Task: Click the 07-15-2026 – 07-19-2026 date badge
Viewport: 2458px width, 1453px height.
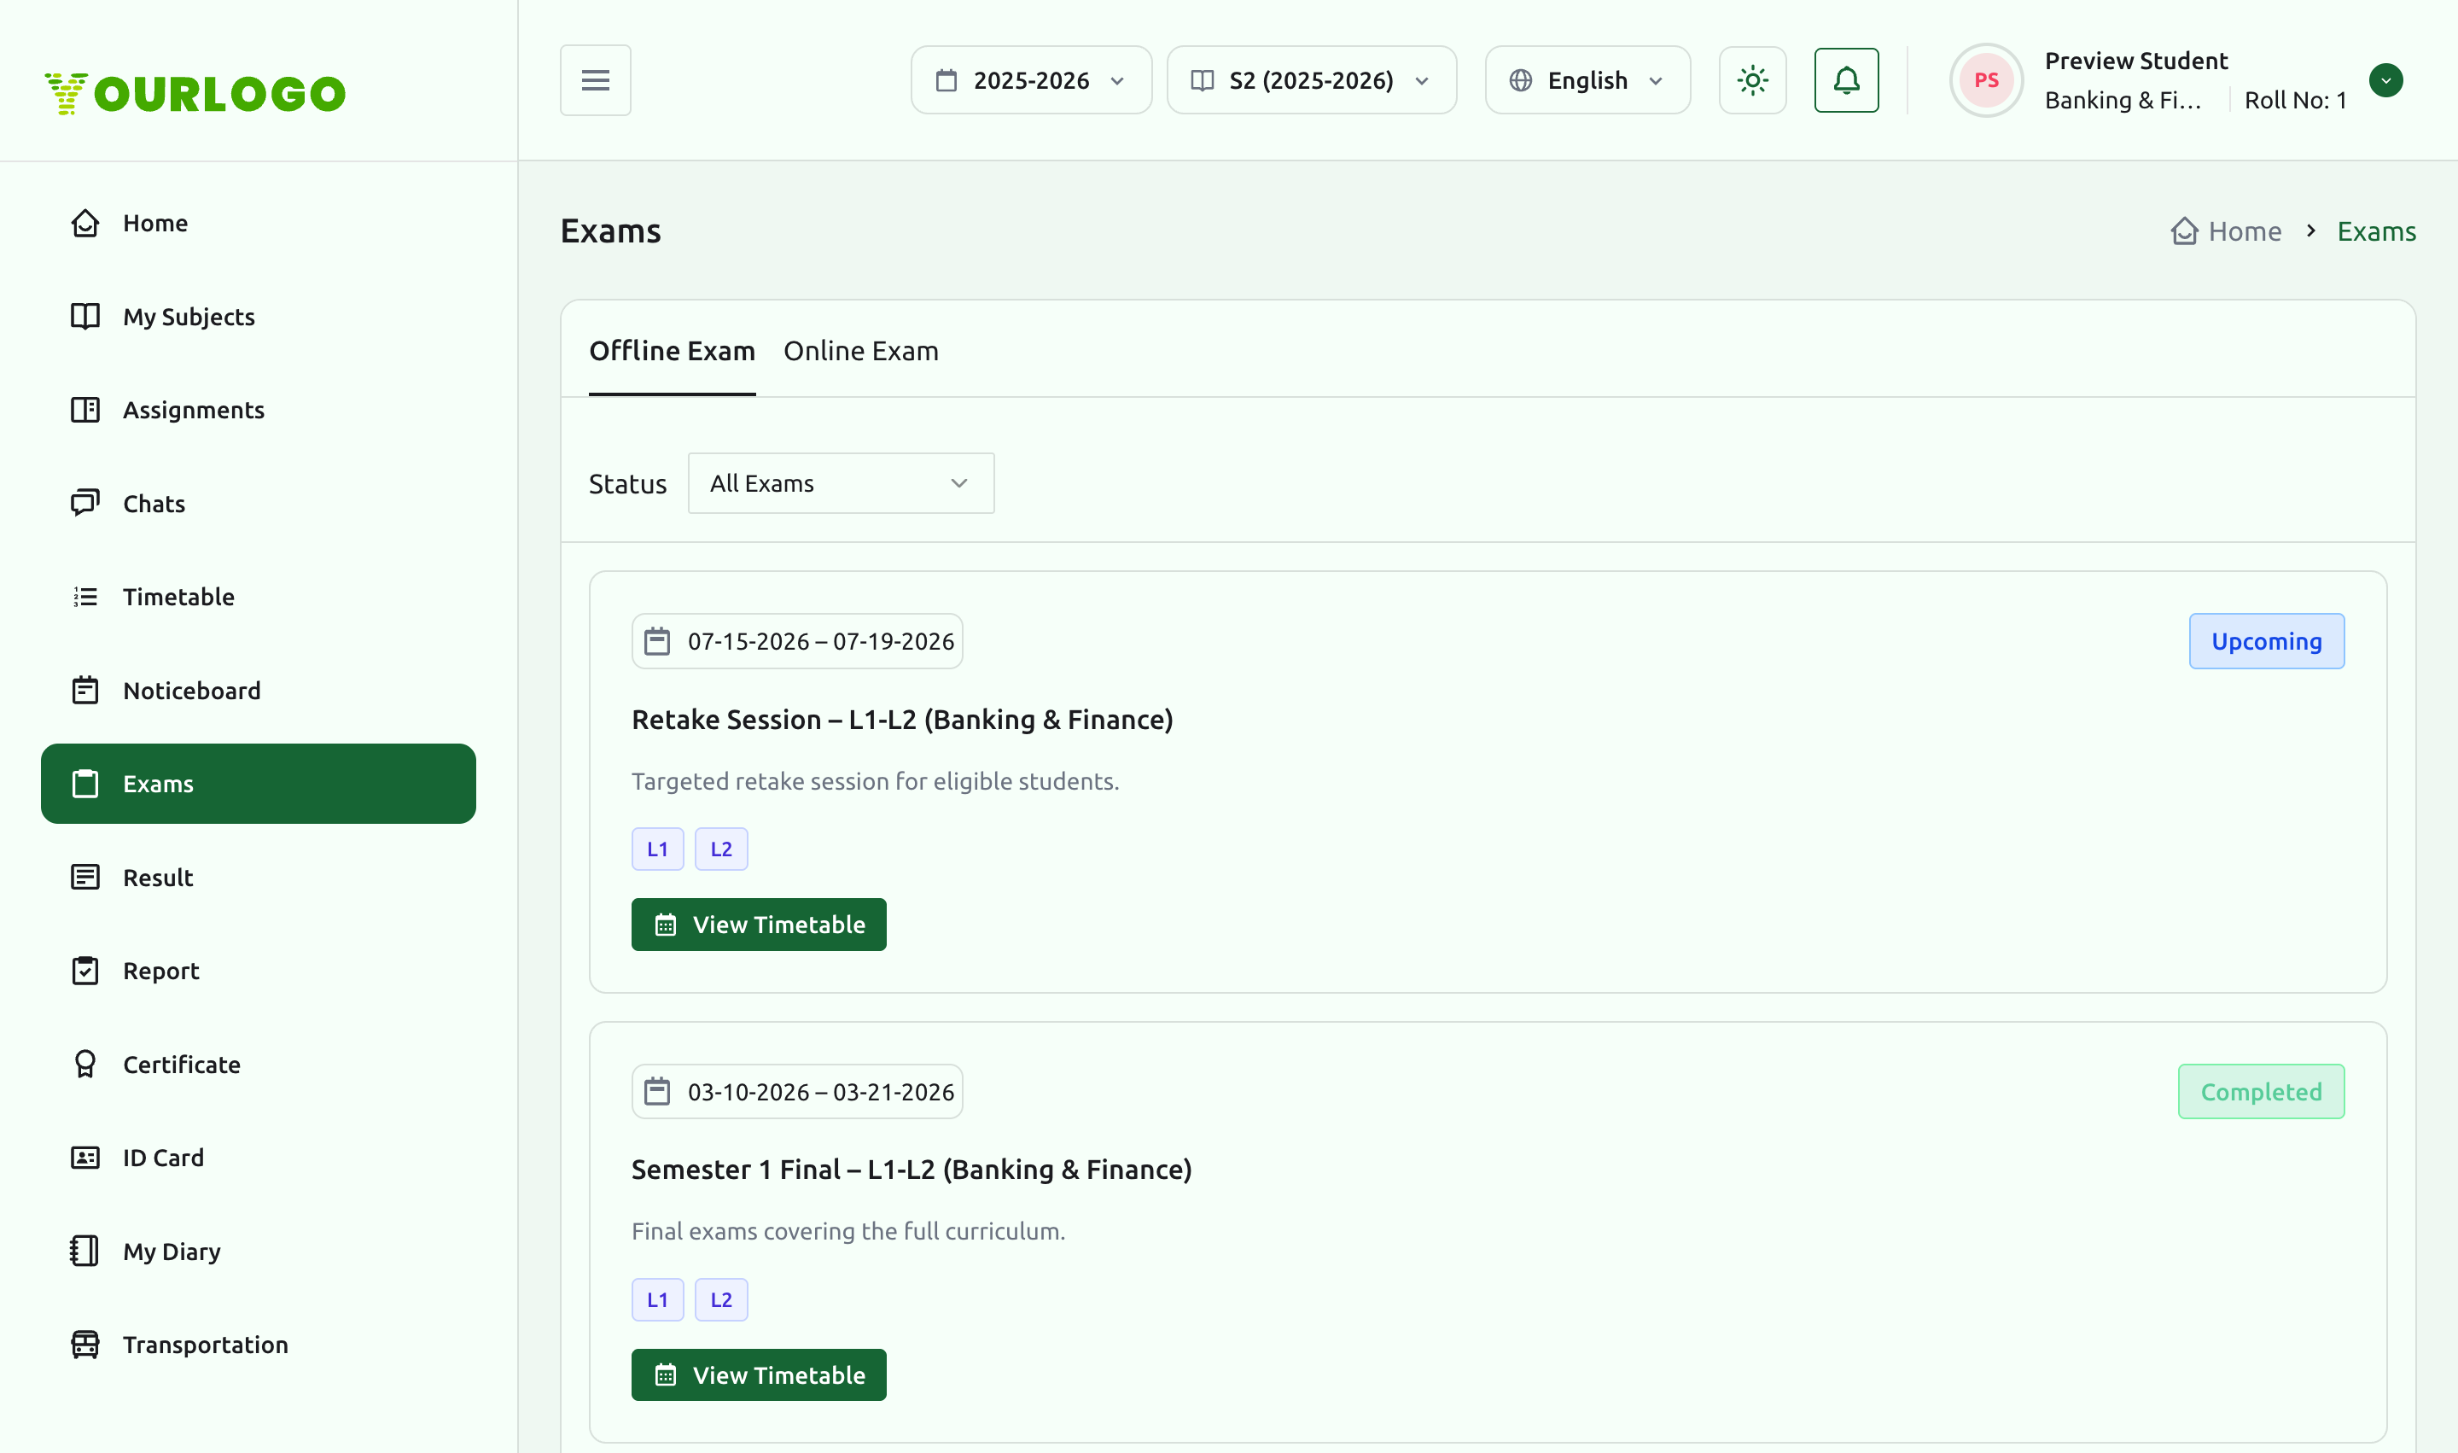Action: click(x=797, y=641)
